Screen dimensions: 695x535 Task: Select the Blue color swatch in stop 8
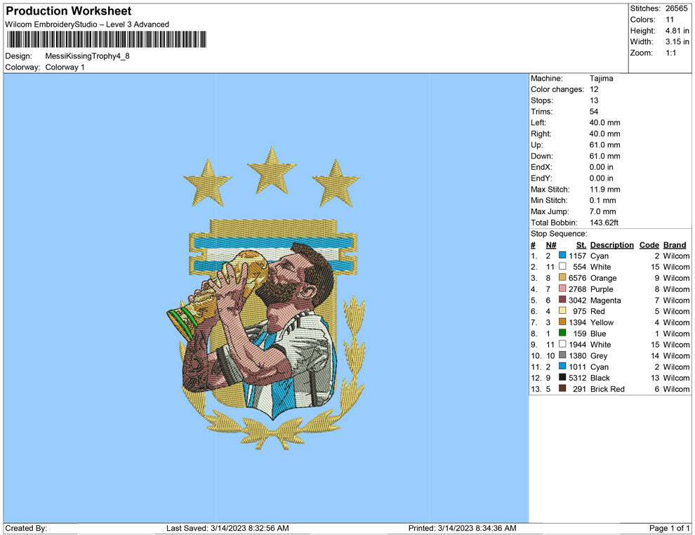[x=562, y=333]
